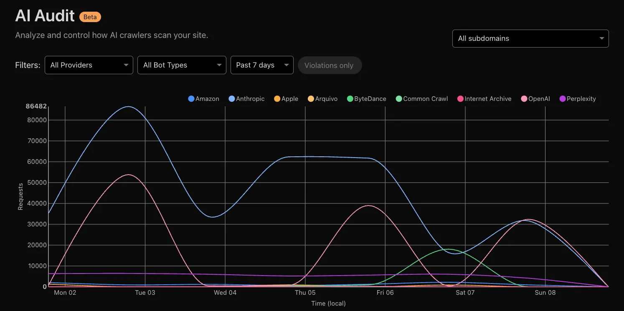
Task: Click the Anthropic legend color dot
Action: pyautogui.click(x=232, y=98)
